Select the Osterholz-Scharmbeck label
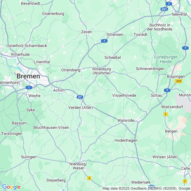Screen dimensions: 191x191 27,46
